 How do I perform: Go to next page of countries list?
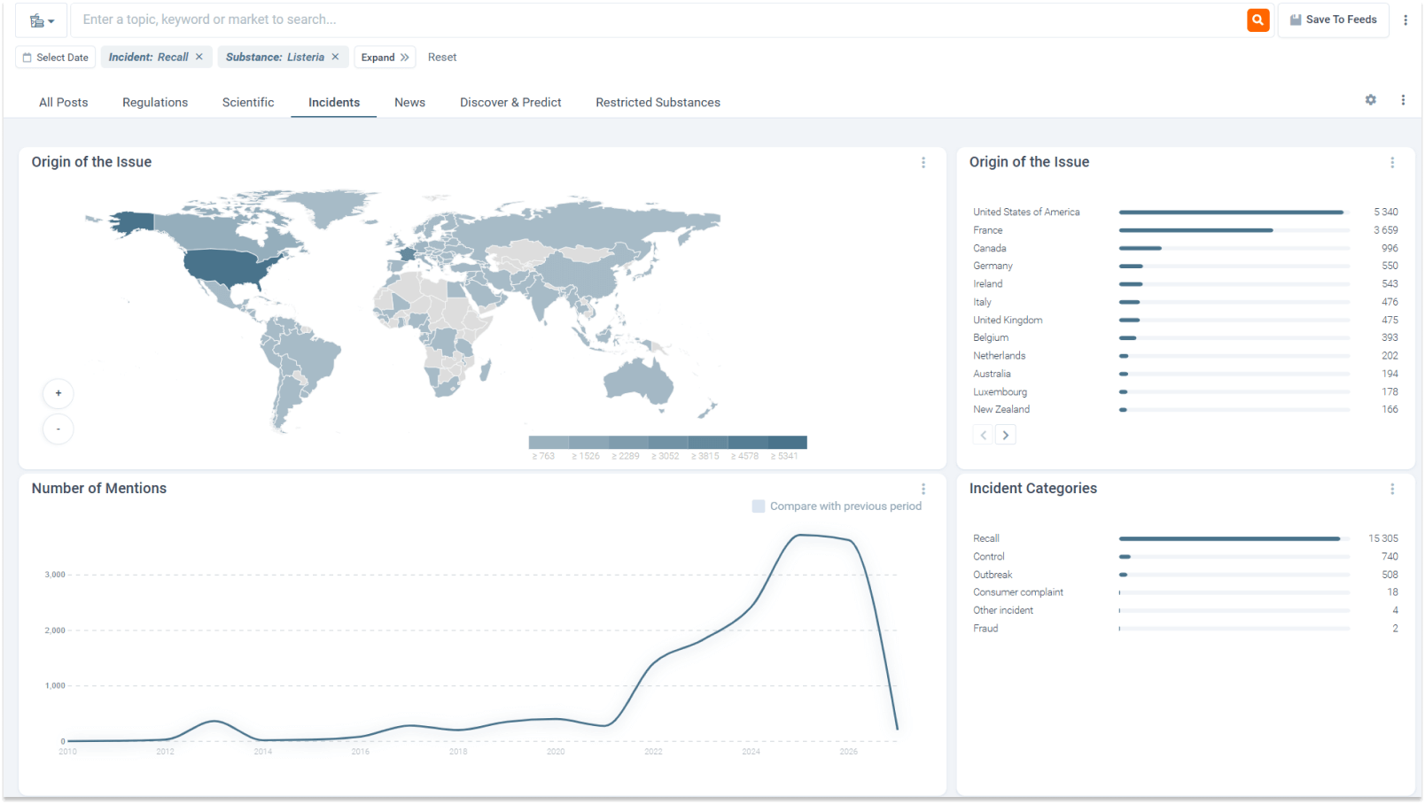coord(1005,435)
